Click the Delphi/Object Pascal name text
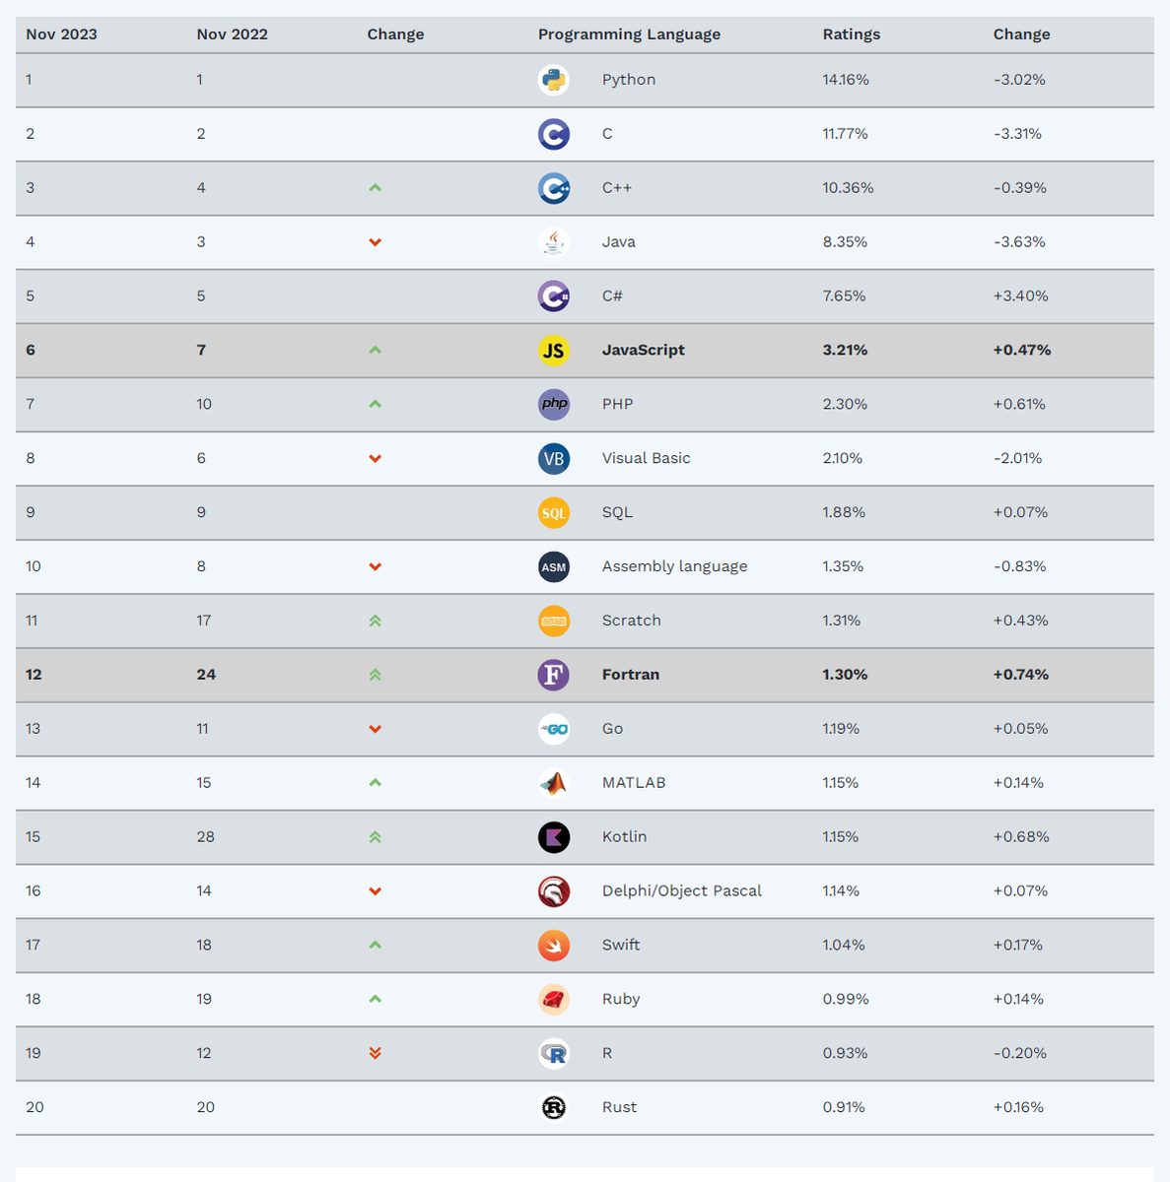The height and width of the screenshot is (1182, 1170). click(x=681, y=890)
